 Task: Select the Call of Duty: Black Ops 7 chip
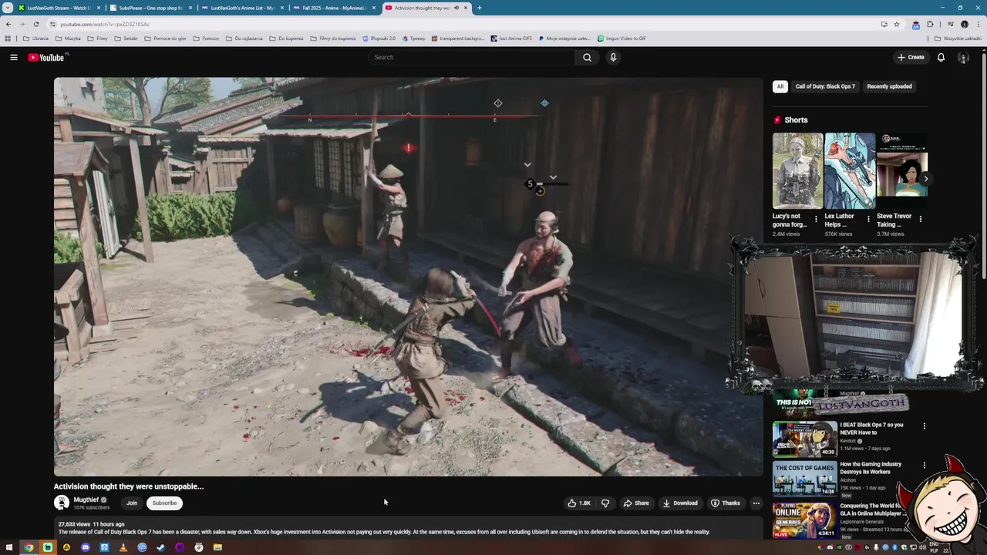pyautogui.click(x=825, y=86)
